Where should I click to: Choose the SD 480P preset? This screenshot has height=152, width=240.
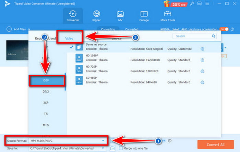click(x=144, y=80)
